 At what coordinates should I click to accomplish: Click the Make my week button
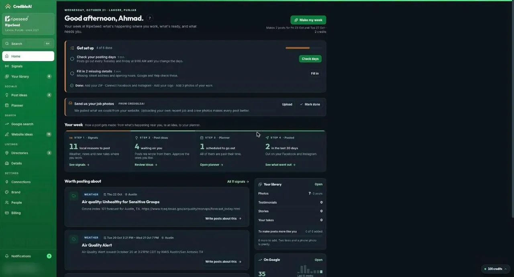coord(308,20)
